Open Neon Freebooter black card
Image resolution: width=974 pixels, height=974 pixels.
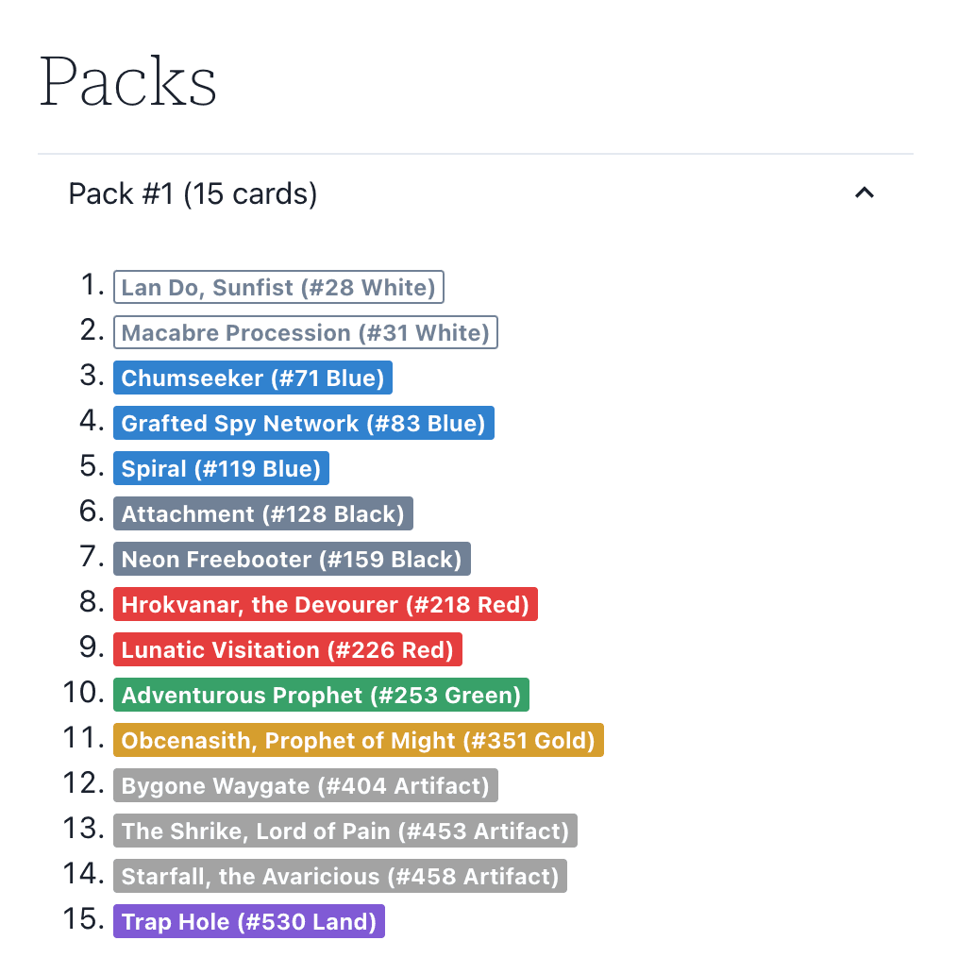(x=292, y=560)
